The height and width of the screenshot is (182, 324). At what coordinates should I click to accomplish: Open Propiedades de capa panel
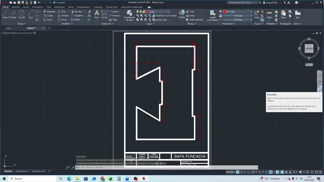pyautogui.click(x=129, y=16)
